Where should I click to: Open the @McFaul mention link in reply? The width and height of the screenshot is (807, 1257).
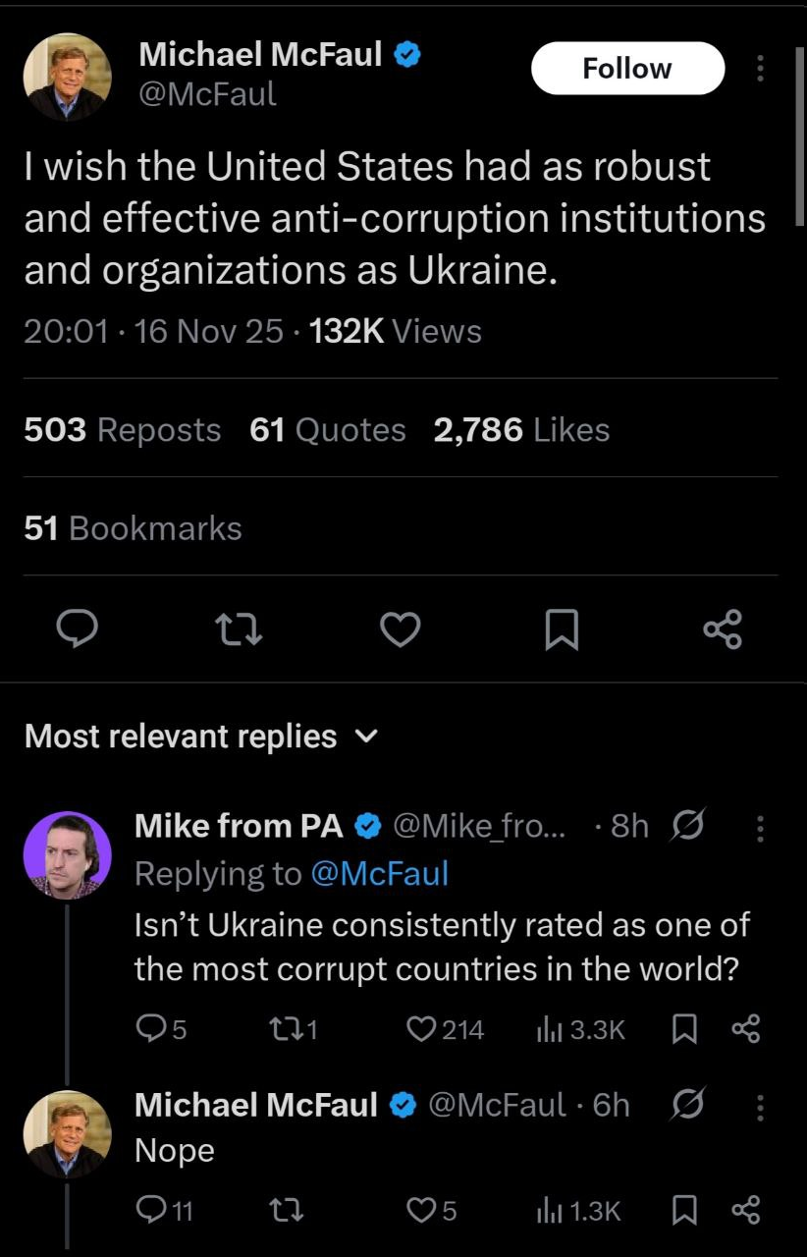(379, 873)
